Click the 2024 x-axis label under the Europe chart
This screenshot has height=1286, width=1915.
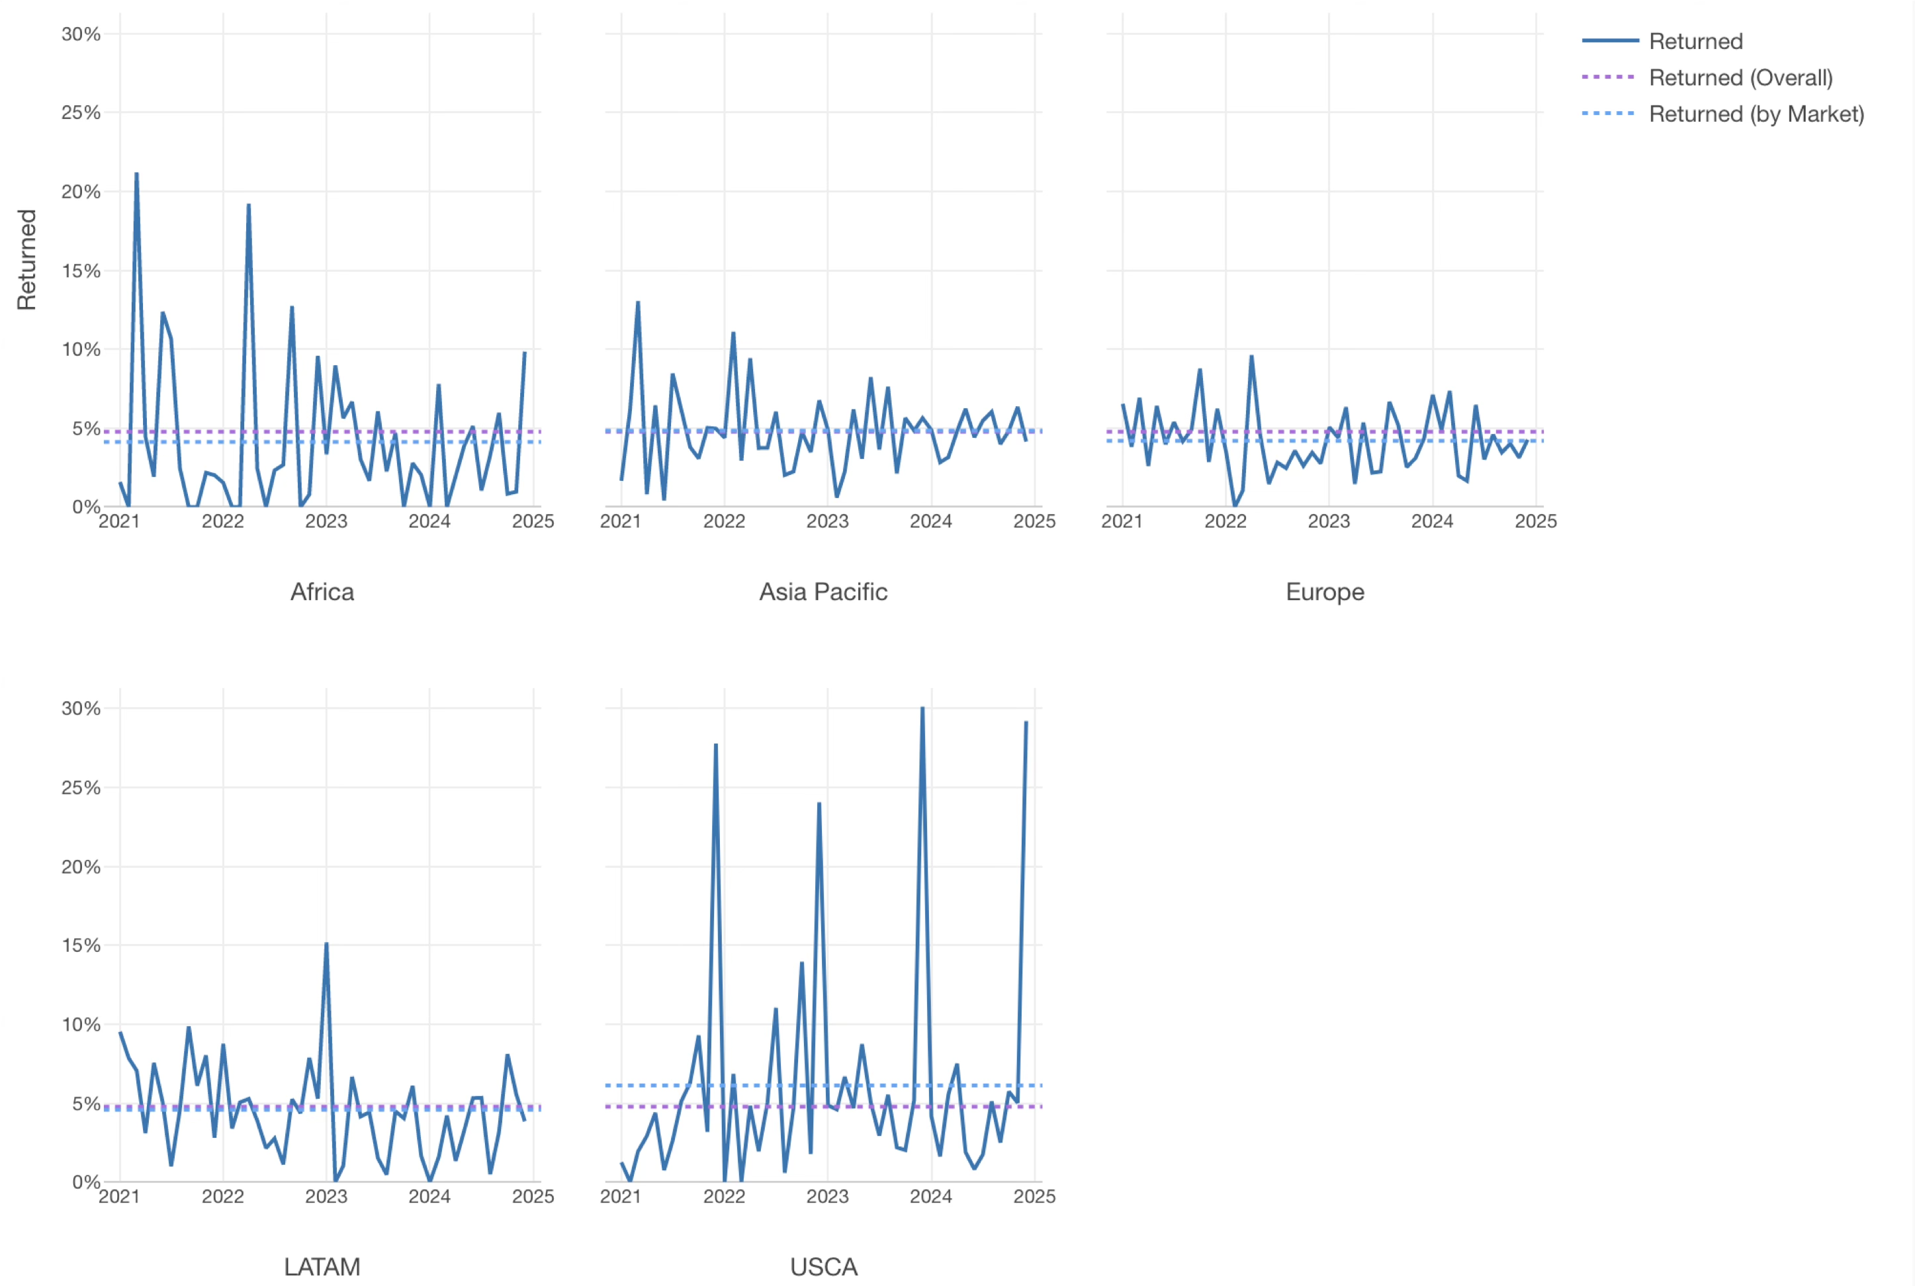click(x=1433, y=521)
